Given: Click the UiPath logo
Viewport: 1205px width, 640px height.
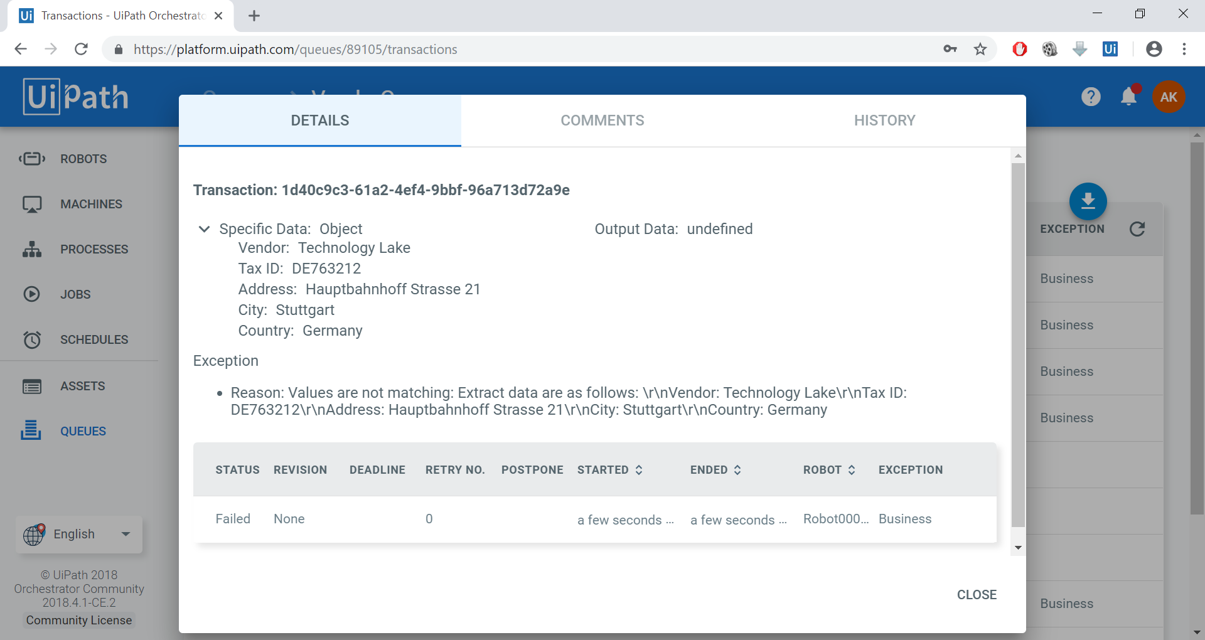Looking at the screenshot, I should coord(76,97).
